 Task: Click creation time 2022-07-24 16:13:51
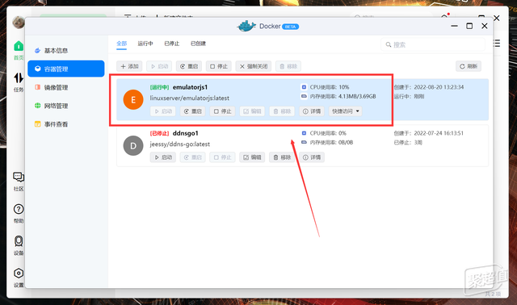tap(439, 133)
